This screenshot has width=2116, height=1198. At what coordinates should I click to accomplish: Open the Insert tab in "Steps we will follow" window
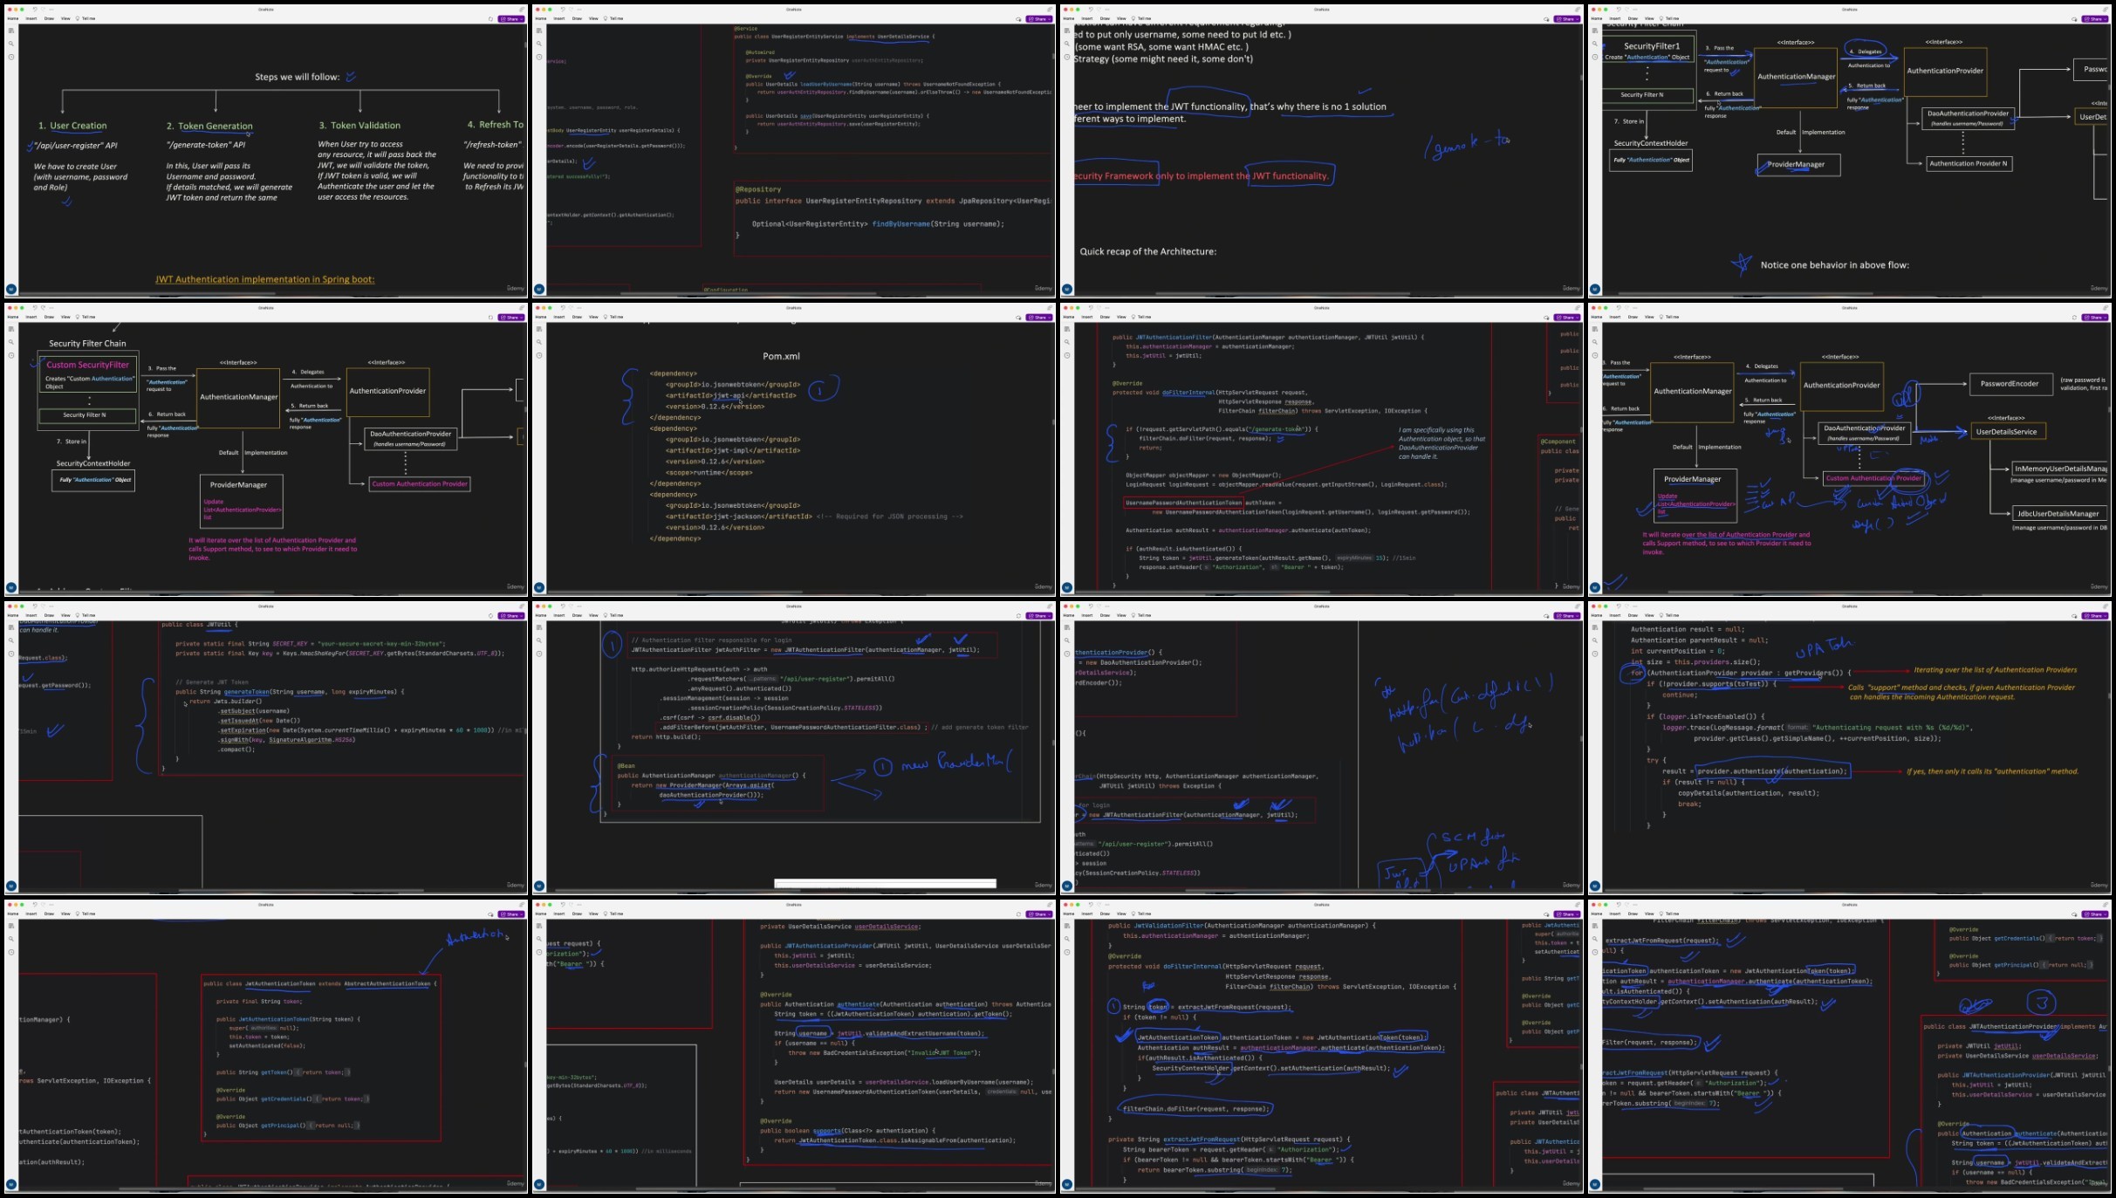tap(31, 18)
